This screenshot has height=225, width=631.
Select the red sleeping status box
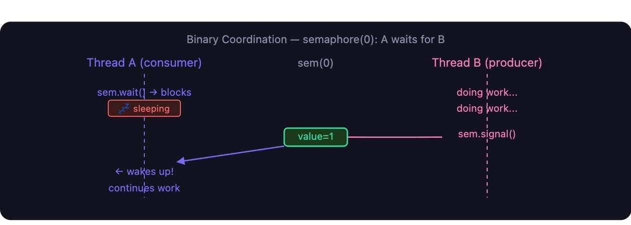[144, 108]
